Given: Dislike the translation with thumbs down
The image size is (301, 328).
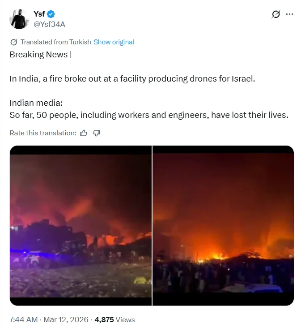Looking at the screenshot, I should [x=97, y=133].
